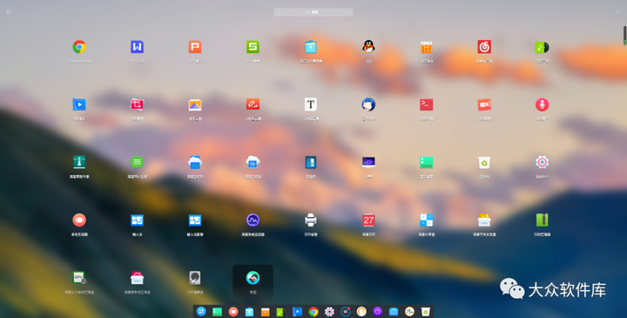Open the File Manager in the dock
Viewport: 627px width, 318px height.
(249, 312)
